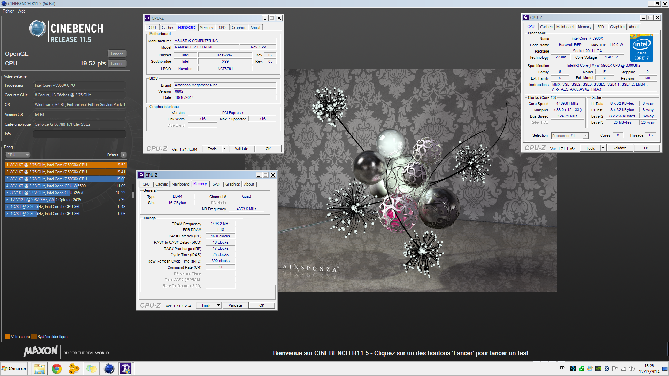The width and height of the screenshot is (669, 376).
Task: Switch to CPU tab in Mainboard CPU-Z window
Action: 152,28
